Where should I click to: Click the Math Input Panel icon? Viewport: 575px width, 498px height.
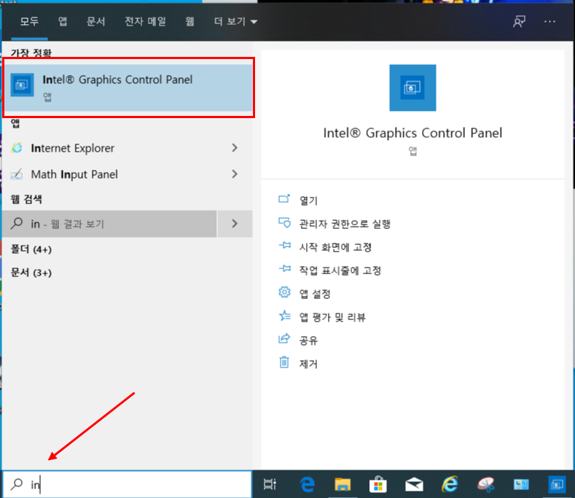[17, 174]
